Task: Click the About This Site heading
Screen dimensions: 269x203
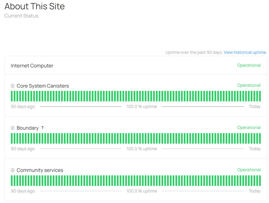Action: 35,6
